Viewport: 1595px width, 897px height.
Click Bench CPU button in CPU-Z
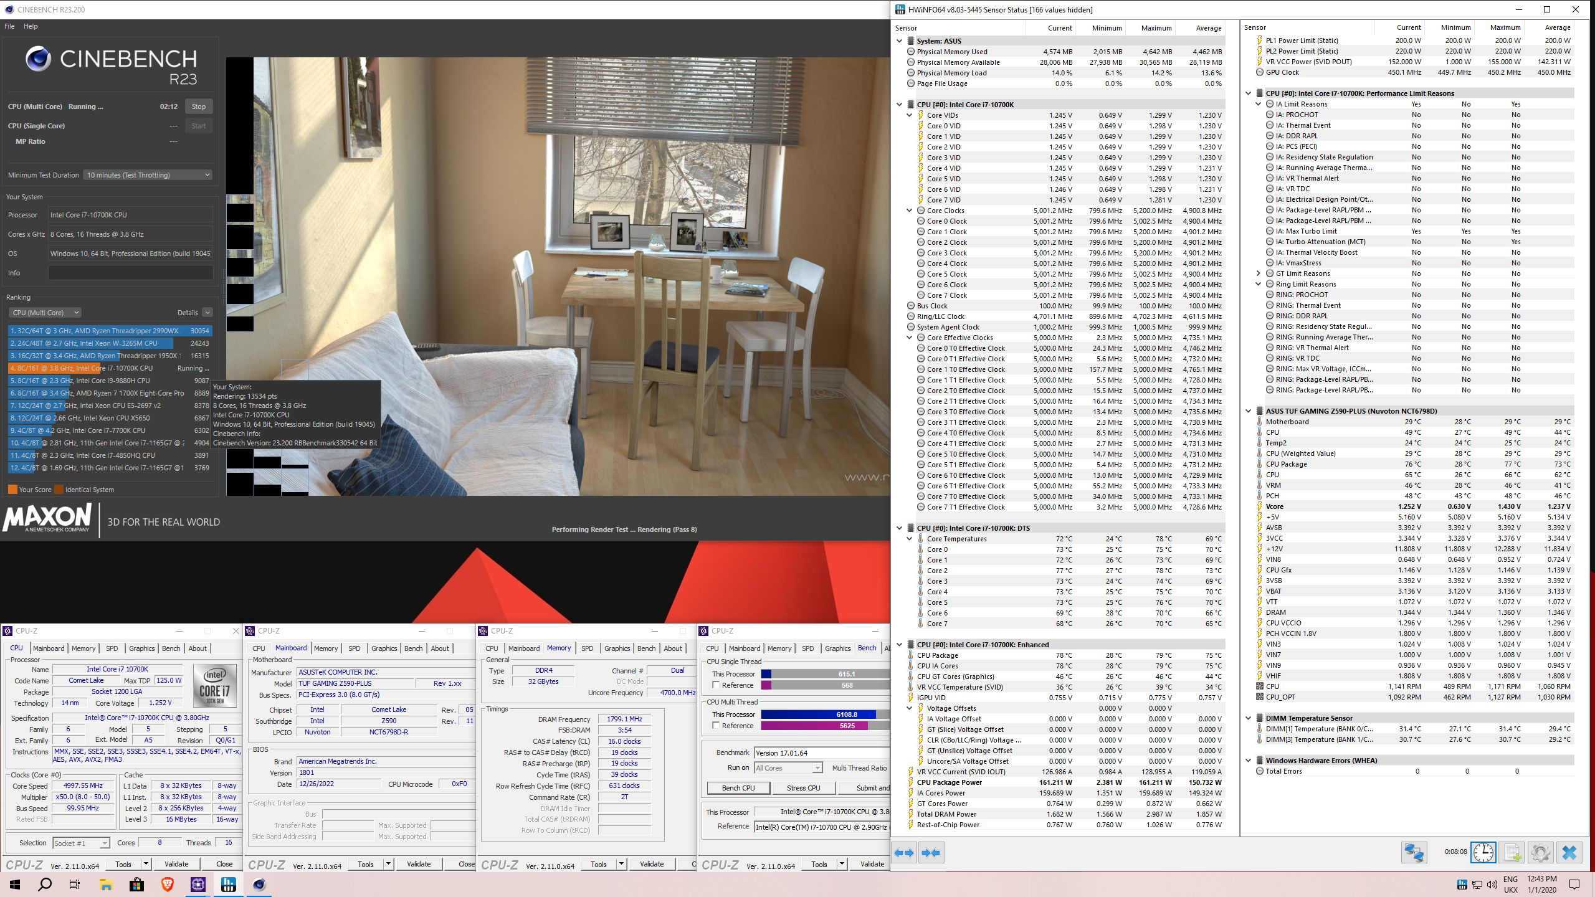pyautogui.click(x=738, y=788)
